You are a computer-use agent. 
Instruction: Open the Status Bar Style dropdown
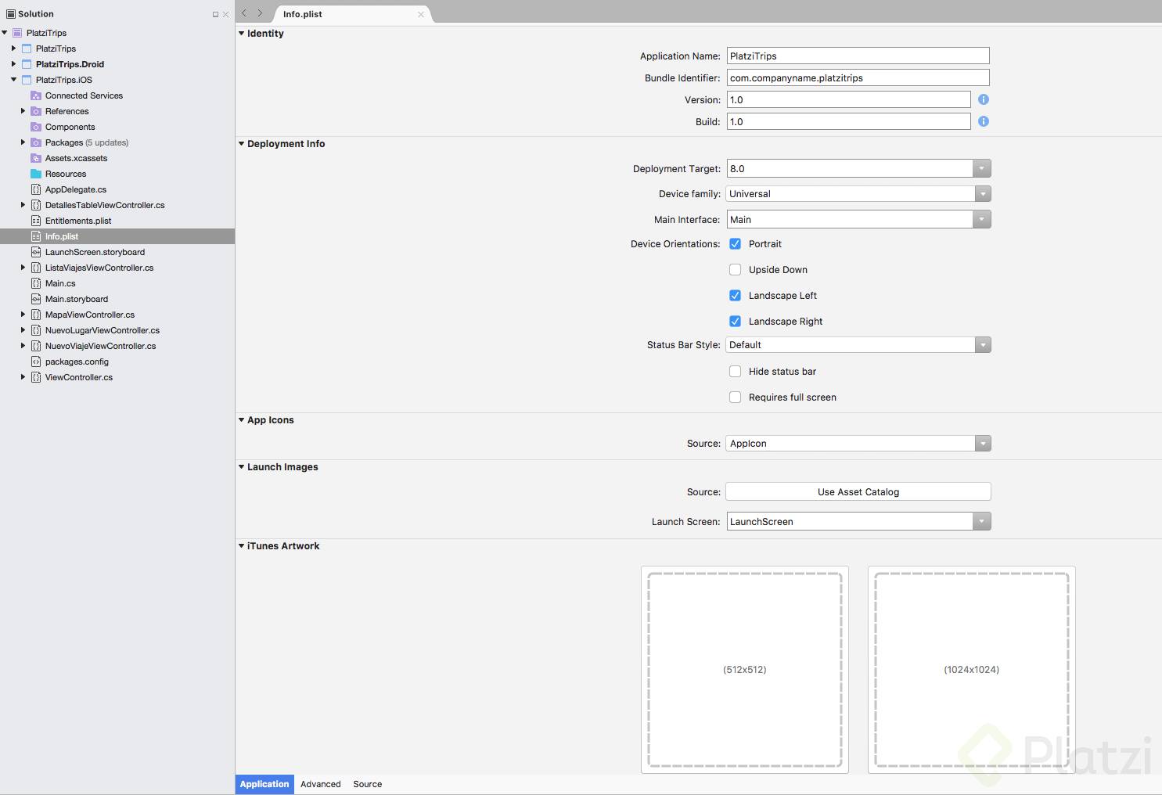983,345
